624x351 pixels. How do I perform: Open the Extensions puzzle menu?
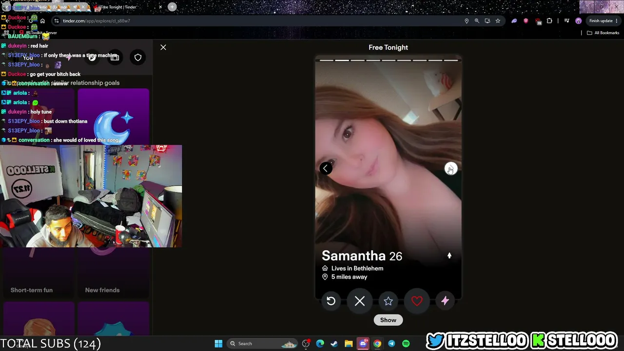point(549,21)
